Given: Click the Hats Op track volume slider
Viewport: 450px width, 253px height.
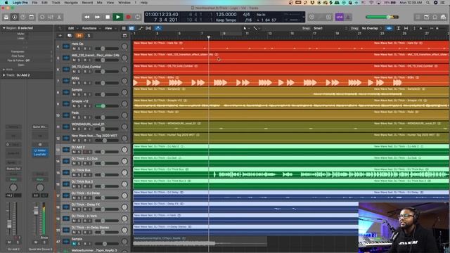Looking at the screenshot, I should click(106, 48).
